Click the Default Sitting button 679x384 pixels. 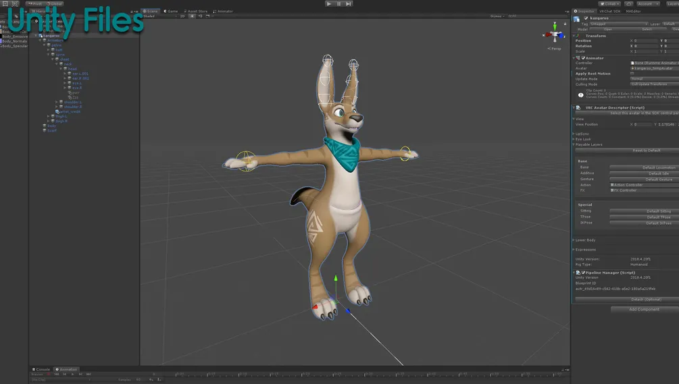pos(645,211)
